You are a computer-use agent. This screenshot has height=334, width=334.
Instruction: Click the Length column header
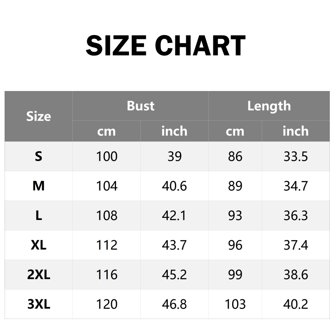[x=268, y=106]
